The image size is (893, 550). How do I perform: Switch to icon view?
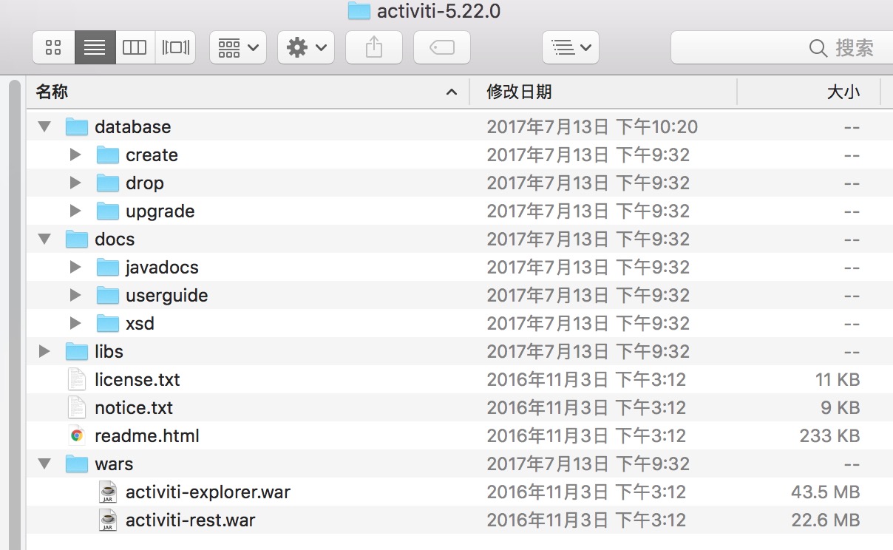(53, 48)
